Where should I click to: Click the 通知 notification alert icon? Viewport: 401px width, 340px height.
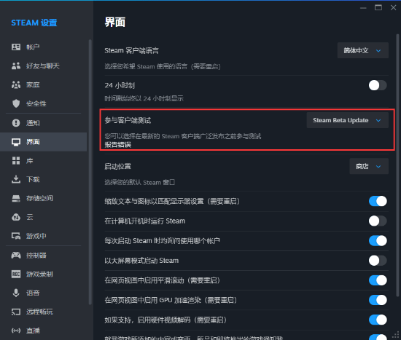pos(16,123)
